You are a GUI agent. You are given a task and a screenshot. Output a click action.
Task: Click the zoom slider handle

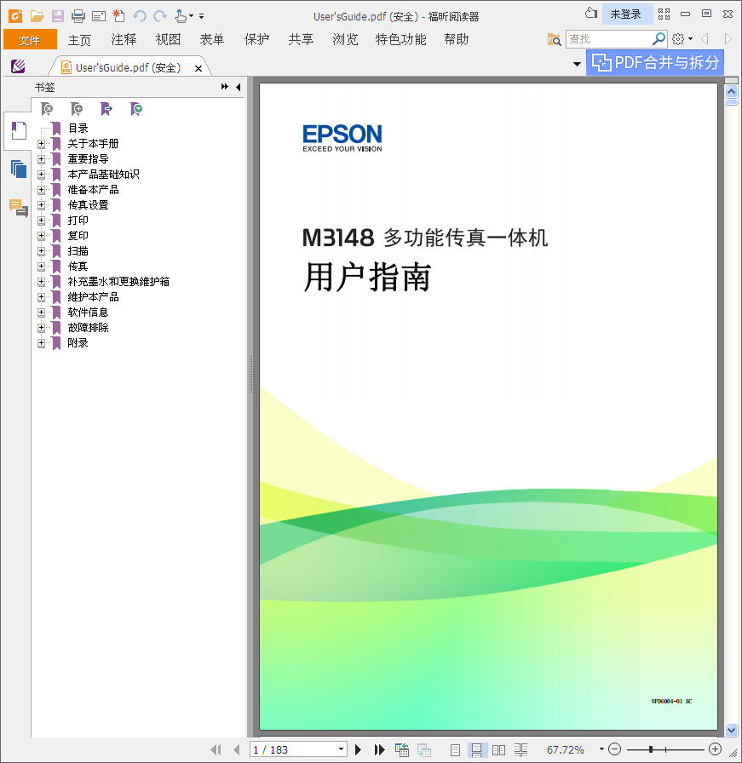click(x=651, y=749)
